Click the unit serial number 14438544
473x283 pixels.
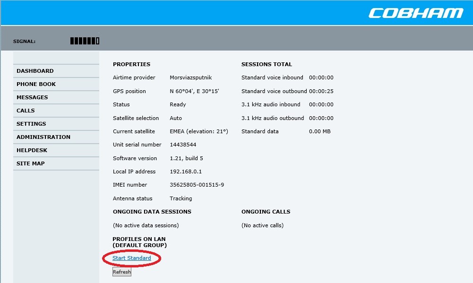[183, 145]
